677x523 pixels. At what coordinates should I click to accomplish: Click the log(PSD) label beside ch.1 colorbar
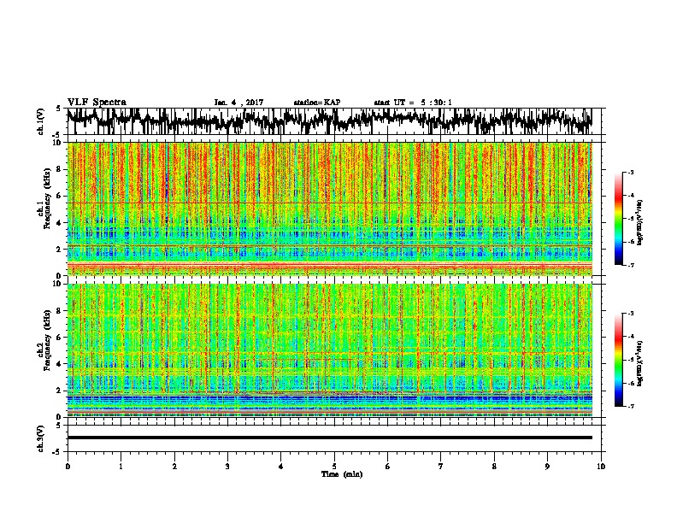[x=639, y=223]
